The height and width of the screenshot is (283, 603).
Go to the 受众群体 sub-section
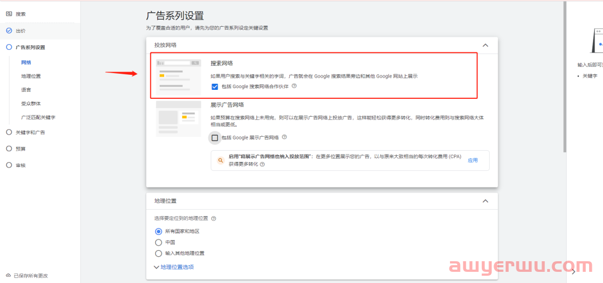click(31, 103)
